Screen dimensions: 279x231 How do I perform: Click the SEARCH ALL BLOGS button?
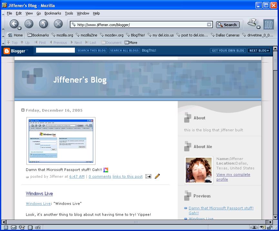click(x=125, y=50)
